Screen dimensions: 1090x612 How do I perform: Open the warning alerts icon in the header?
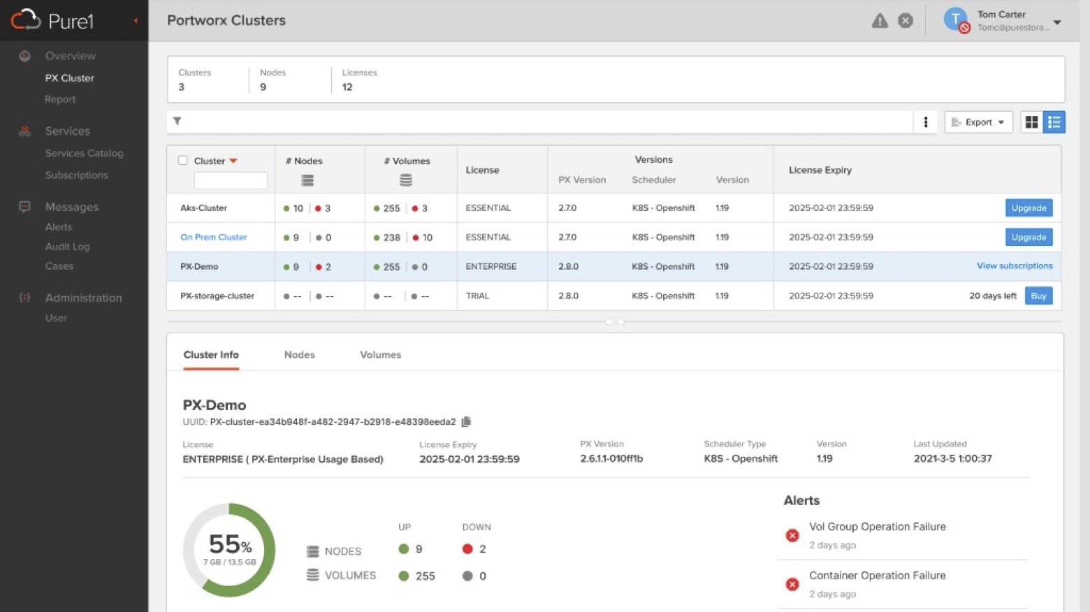click(x=880, y=20)
